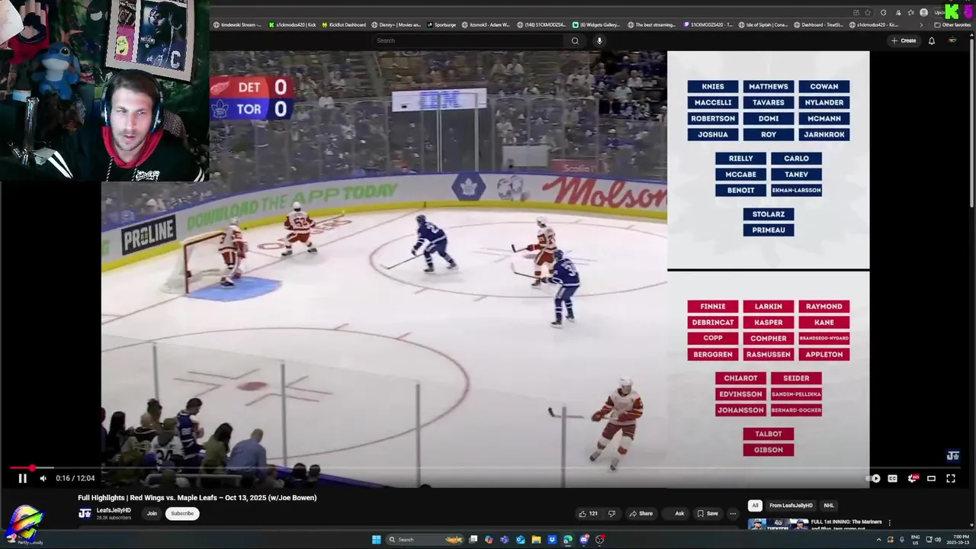The width and height of the screenshot is (976, 549).
Task: Select the NHL filter chip
Action: tap(828, 506)
